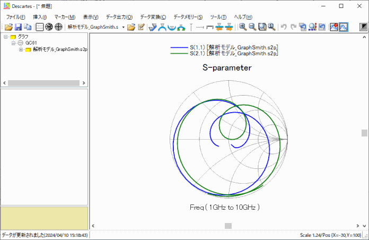This screenshot has width=369, height=240.
Task: Collapse the グラフ root tree node
Action: pyautogui.click(x=5, y=37)
